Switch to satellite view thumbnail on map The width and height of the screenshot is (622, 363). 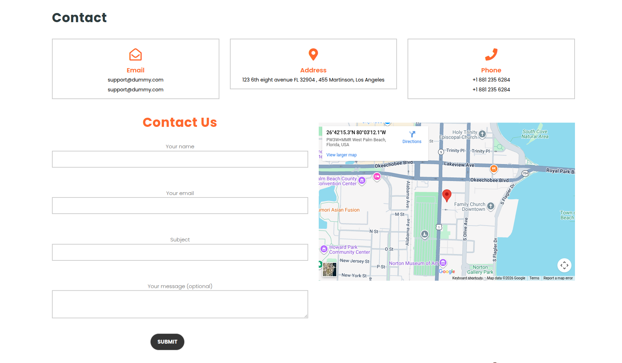click(330, 270)
